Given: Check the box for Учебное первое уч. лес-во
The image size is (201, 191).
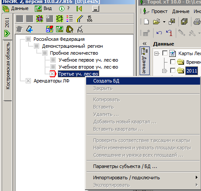Looking at the screenshot, I should click(x=53, y=60).
